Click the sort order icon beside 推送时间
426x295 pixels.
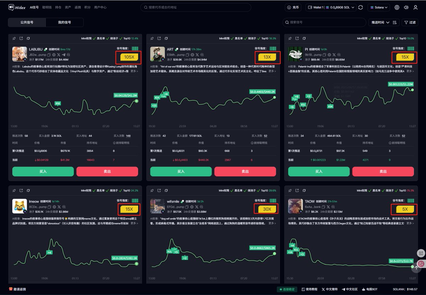(394, 22)
